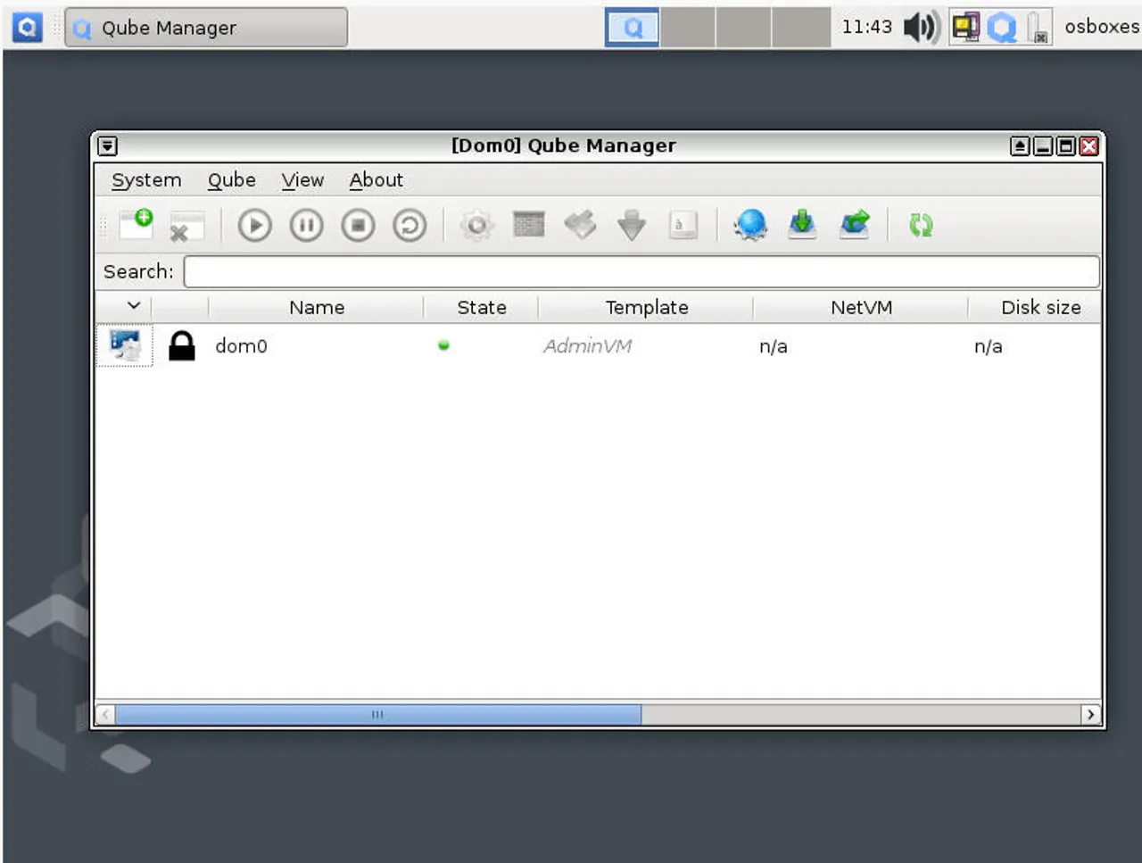Click the scrollbar left arrow

105,715
